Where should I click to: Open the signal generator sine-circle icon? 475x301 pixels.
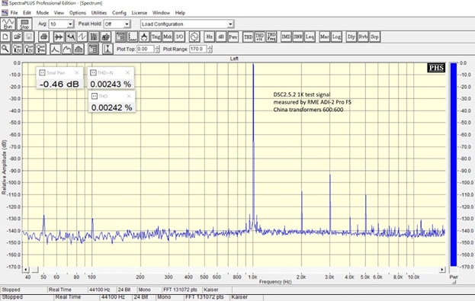coord(194,37)
